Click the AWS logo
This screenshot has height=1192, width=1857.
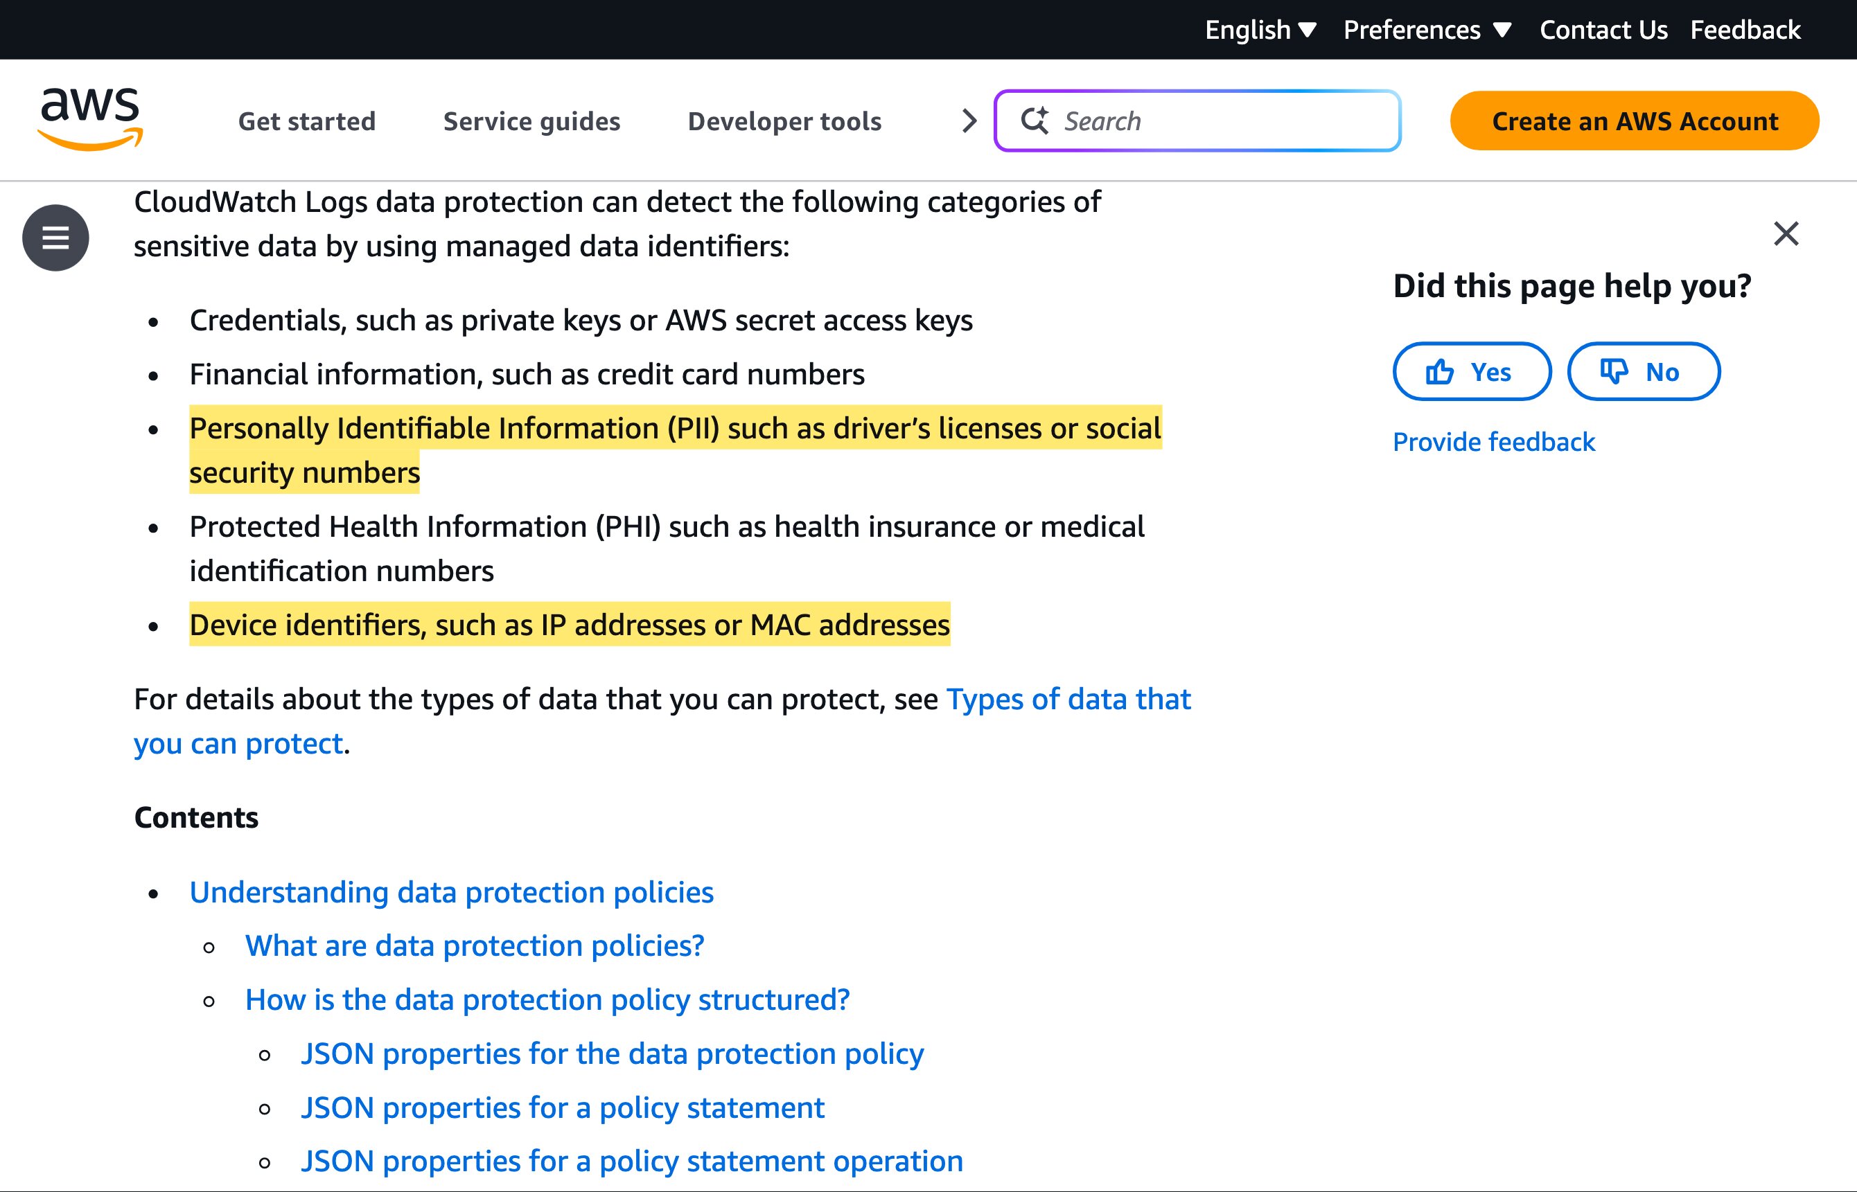point(91,119)
